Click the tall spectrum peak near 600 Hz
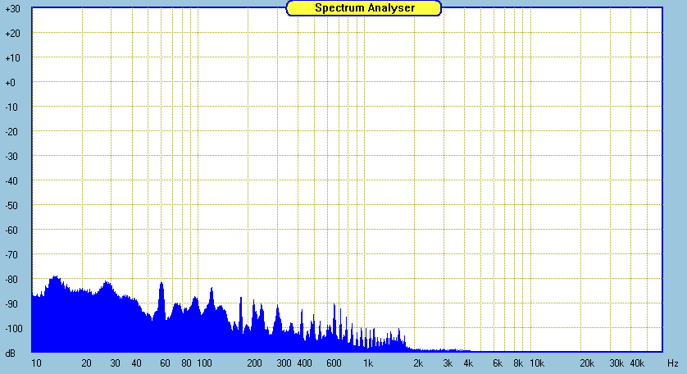The width and height of the screenshot is (687, 374). click(334, 306)
